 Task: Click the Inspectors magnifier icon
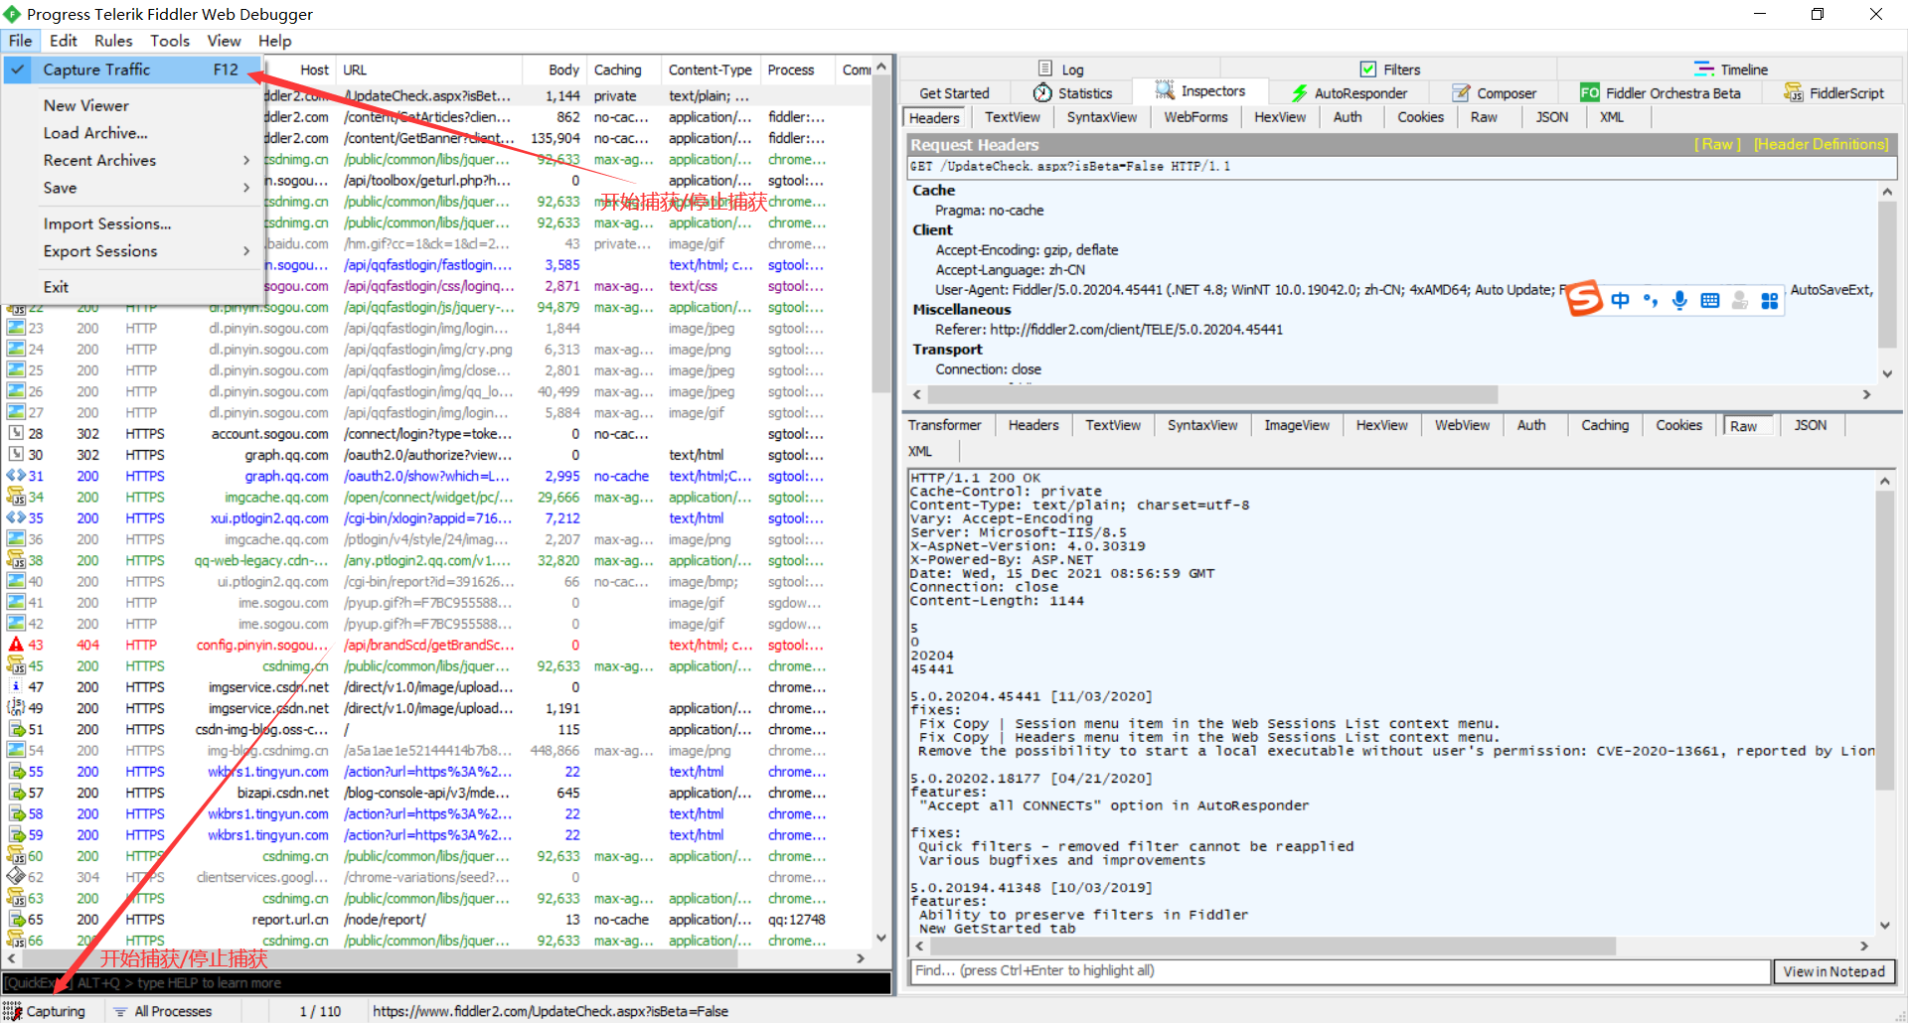pos(1165,90)
